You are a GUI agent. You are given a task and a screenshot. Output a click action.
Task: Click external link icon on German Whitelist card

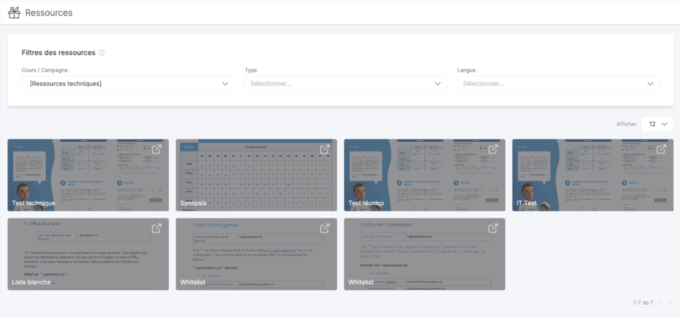tap(493, 228)
